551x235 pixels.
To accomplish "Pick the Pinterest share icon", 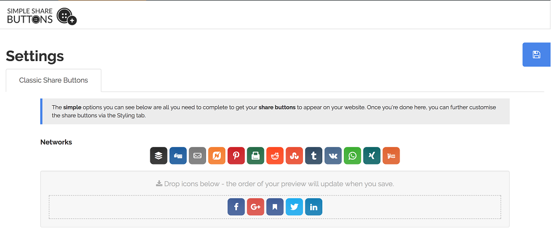I will point(236,156).
